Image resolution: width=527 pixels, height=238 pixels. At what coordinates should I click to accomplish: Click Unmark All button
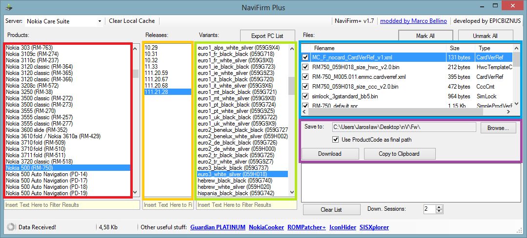485,36
